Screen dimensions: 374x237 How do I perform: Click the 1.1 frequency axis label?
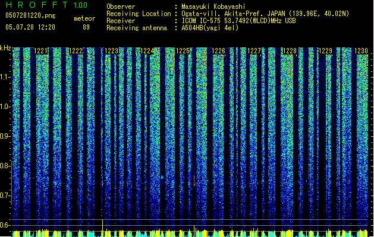click(x=5, y=77)
